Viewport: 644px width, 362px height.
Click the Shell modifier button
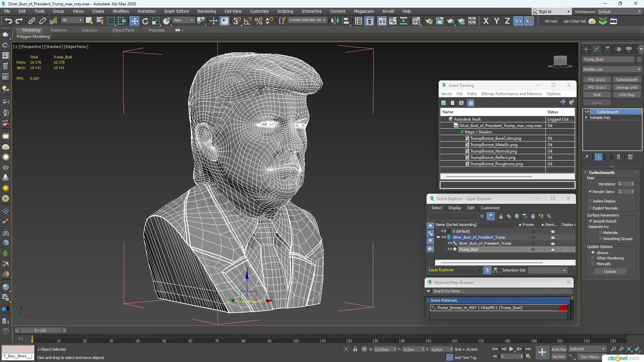[597, 95]
